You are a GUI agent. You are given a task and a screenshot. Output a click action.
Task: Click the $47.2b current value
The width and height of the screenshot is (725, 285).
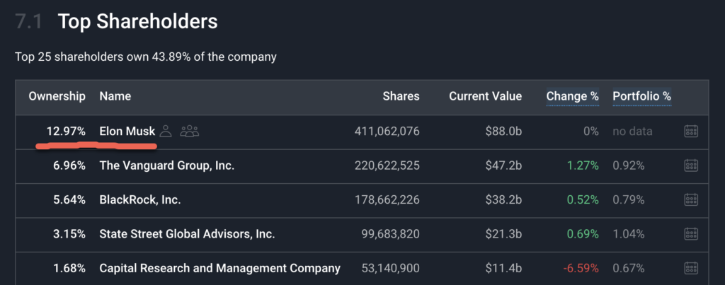(503, 165)
